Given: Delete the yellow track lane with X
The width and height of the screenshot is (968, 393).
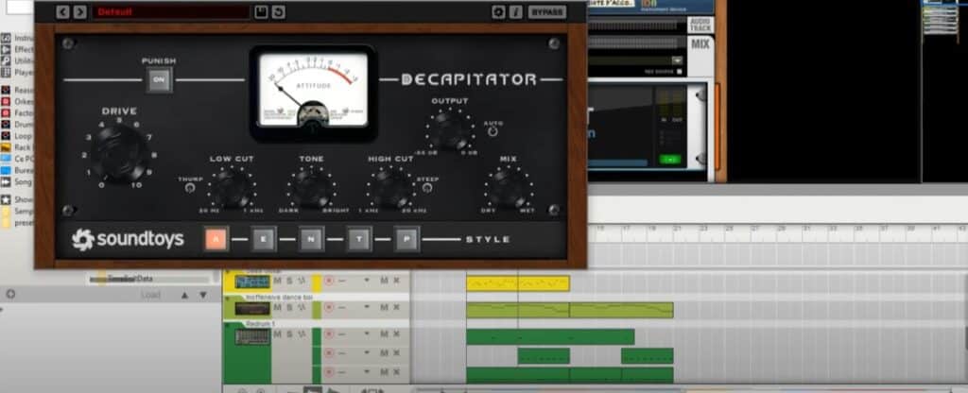Looking at the screenshot, I should click(x=396, y=281).
